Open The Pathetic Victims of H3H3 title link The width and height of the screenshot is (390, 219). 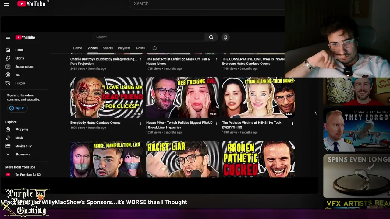click(x=252, y=125)
